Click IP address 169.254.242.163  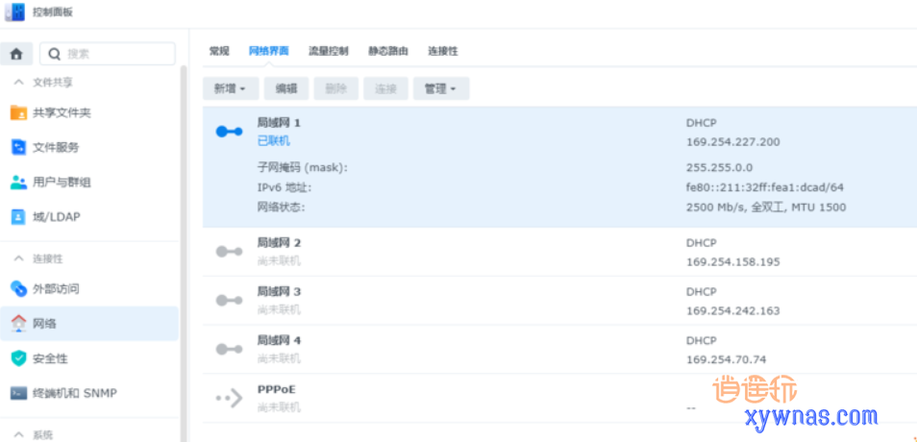coord(732,310)
